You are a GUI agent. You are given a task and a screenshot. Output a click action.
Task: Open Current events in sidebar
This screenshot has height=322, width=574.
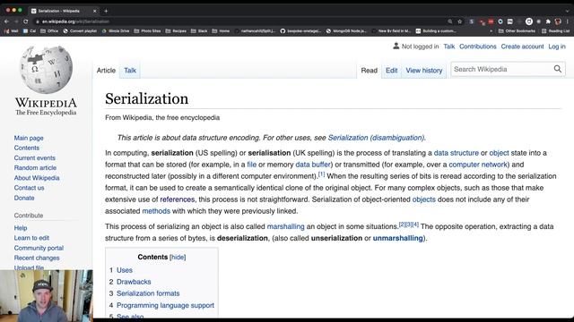(35, 158)
